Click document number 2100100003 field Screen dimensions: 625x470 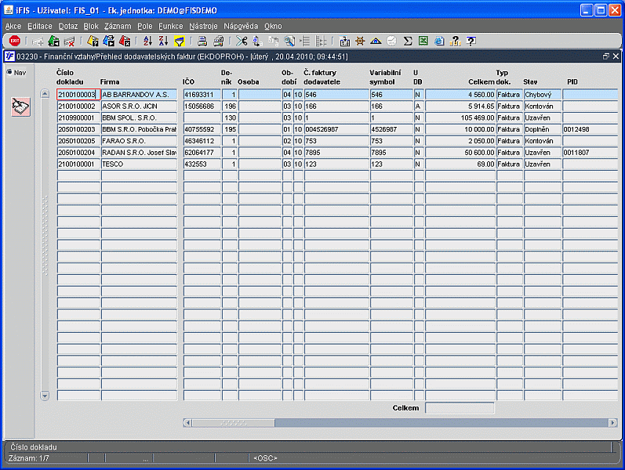tap(78, 95)
